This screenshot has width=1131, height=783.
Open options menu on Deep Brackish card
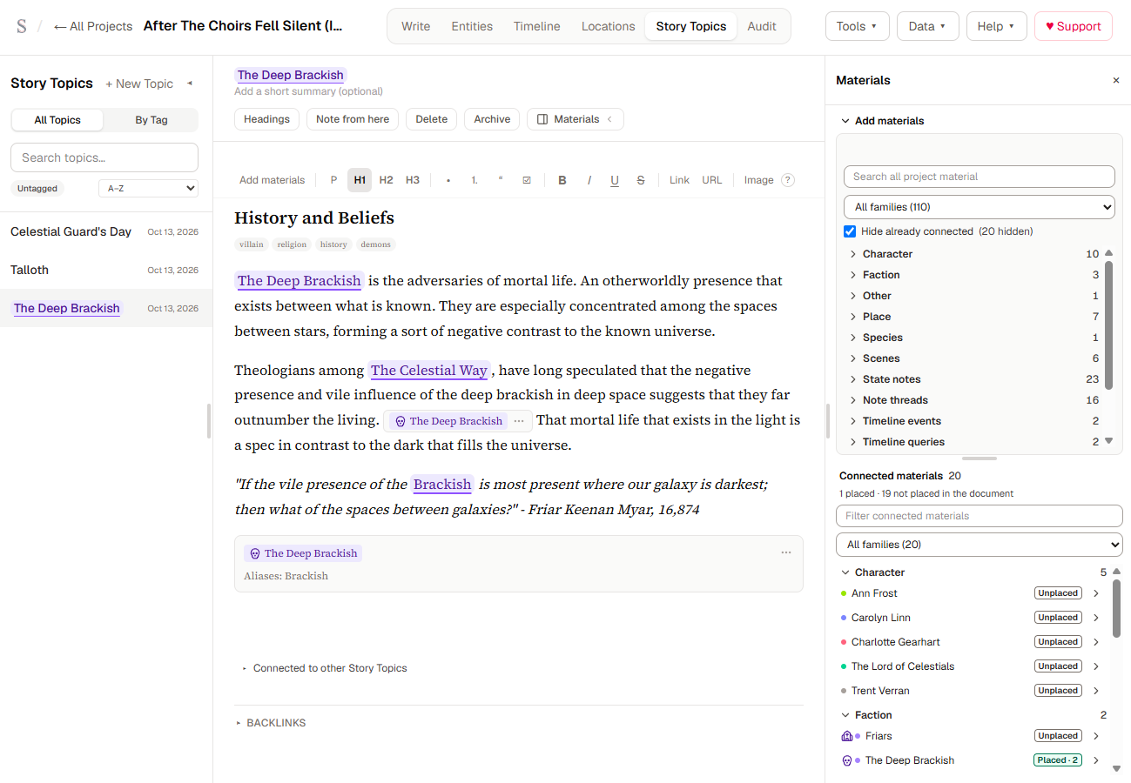[786, 552]
